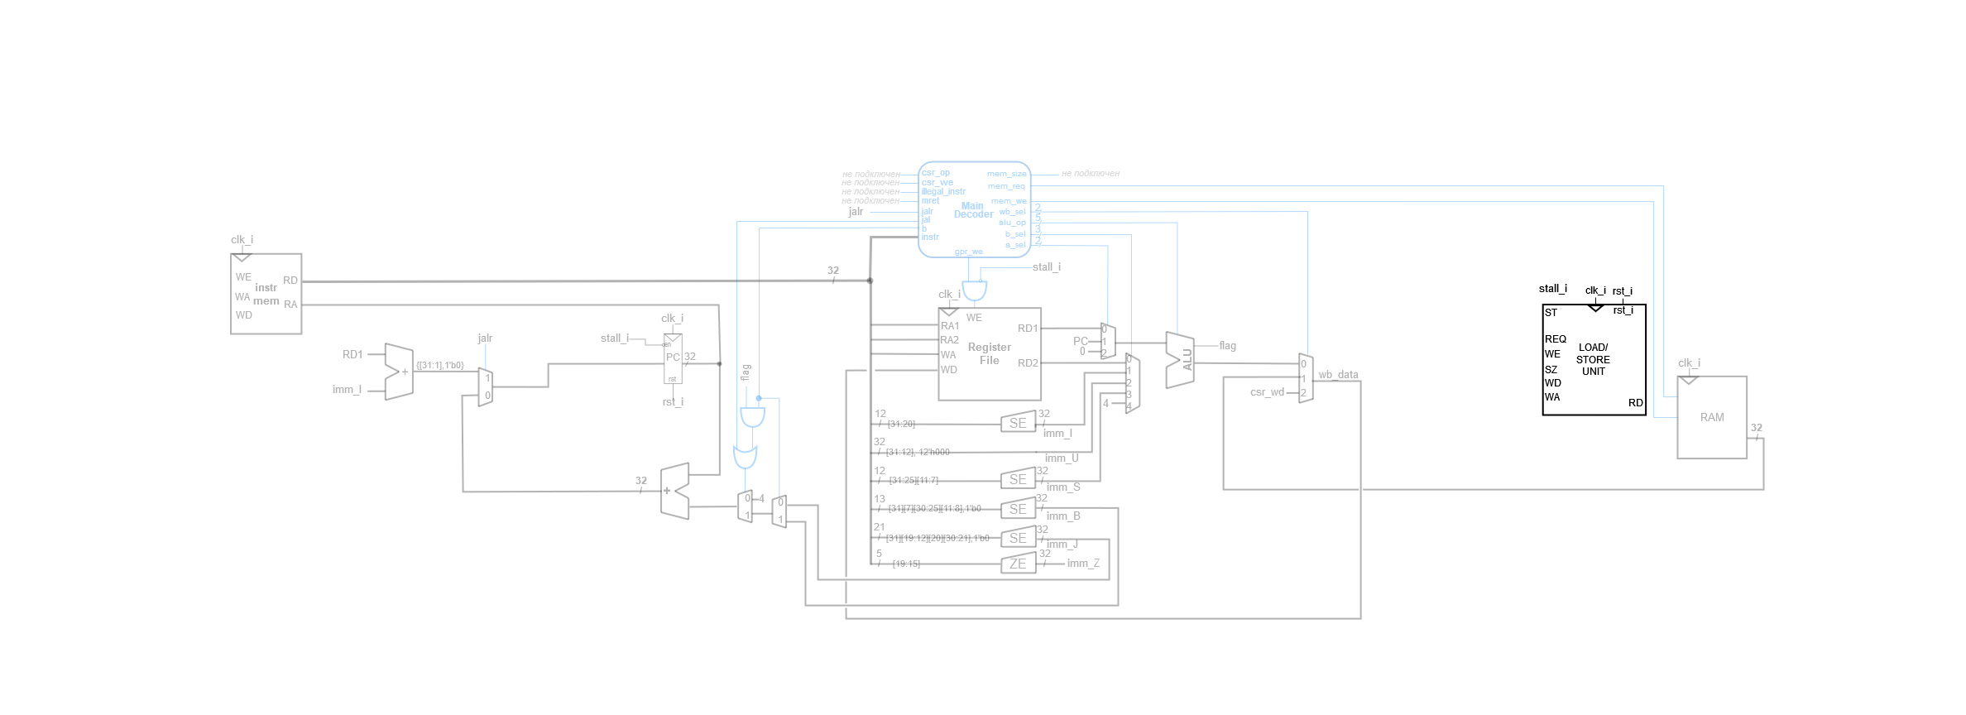Click the b_sel port on Main Decoder

[x=1015, y=234]
